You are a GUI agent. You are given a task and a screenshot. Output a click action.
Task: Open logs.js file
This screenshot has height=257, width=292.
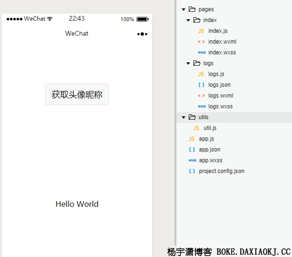tap(216, 74)
